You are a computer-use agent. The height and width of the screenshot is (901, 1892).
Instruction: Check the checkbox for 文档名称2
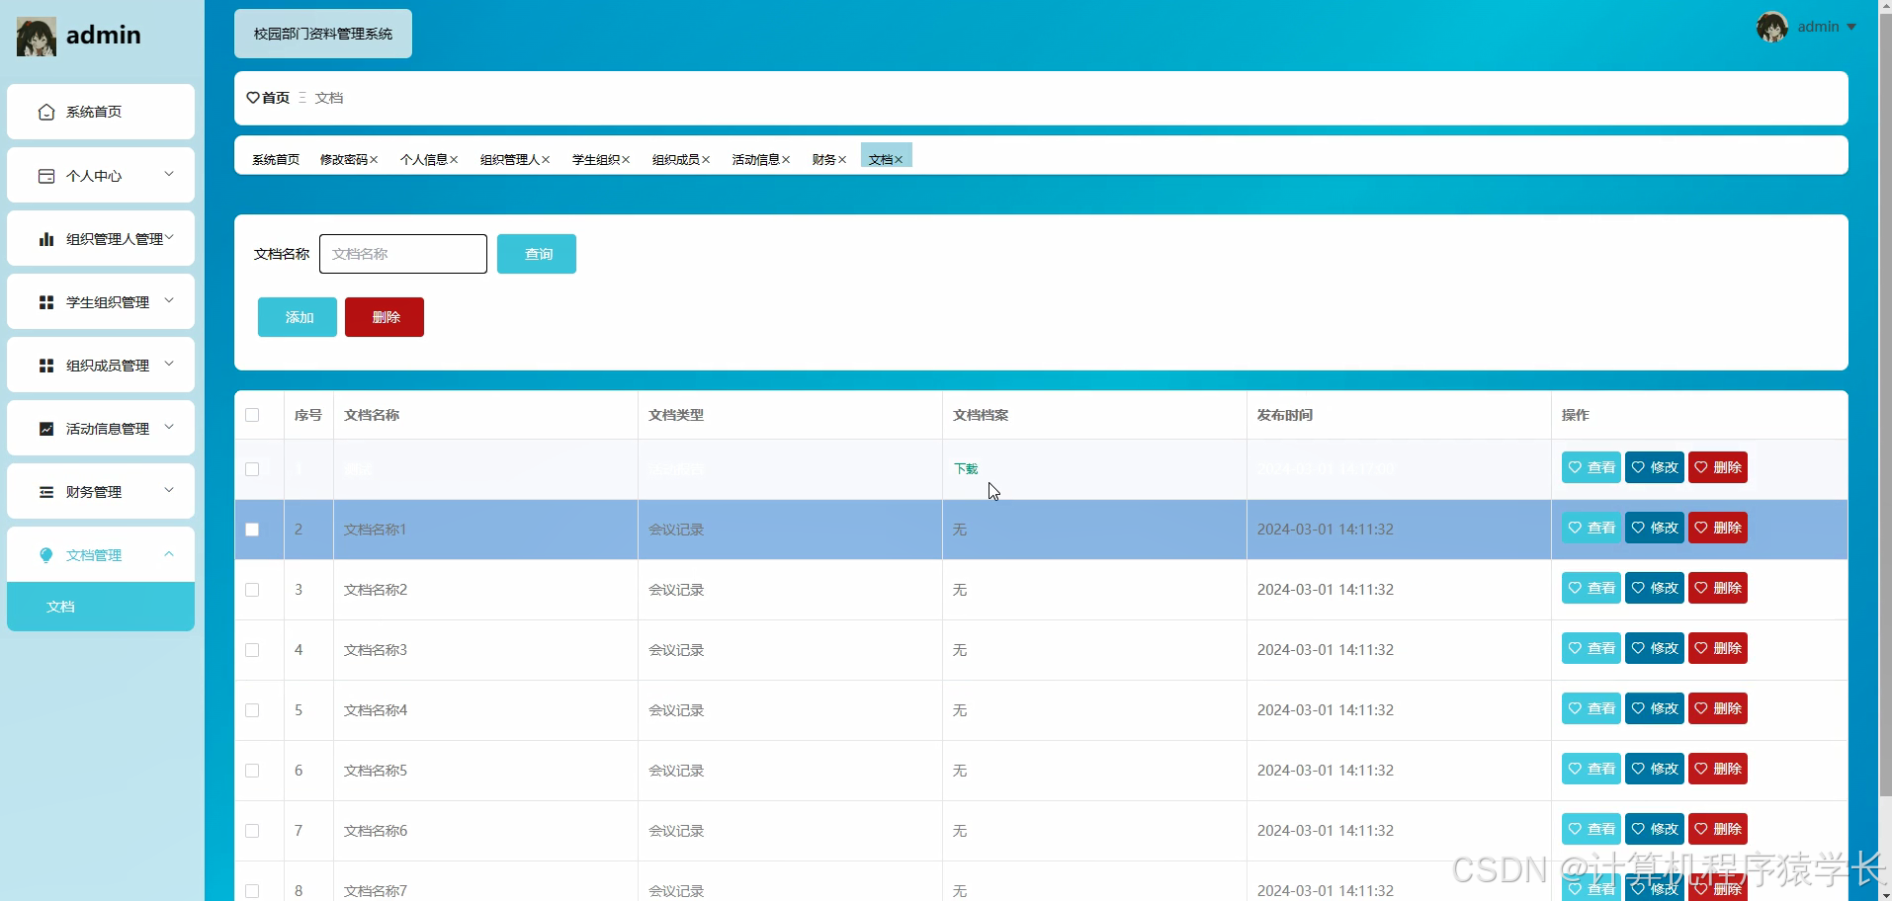tap(252, 590)
